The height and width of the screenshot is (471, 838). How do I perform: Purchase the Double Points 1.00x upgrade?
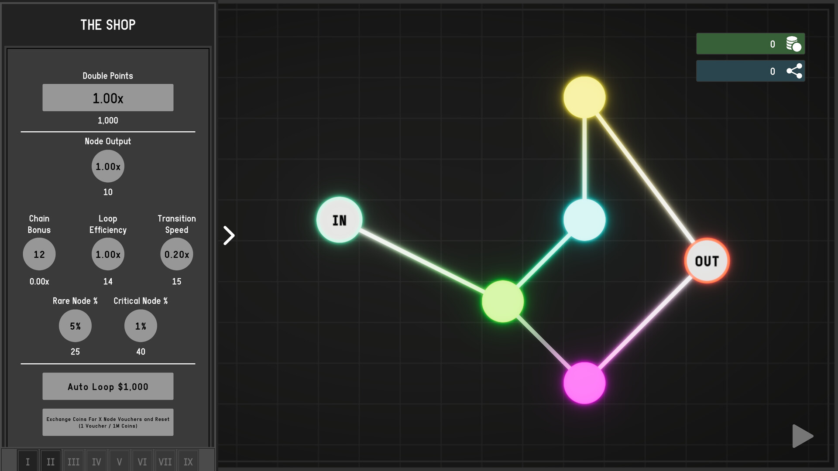[107, 97]
